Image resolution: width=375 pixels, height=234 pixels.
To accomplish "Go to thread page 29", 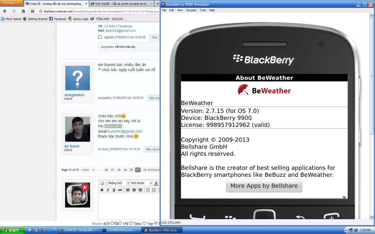I will click(125, 170).
